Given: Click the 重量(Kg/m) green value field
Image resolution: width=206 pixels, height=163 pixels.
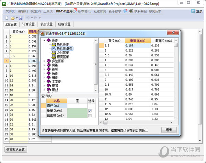Looking at the screenshot, I should pyautogui.click(x=77, y=110).
